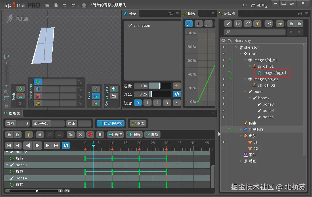Select the Translate transform tool icon

pos(38,89)
